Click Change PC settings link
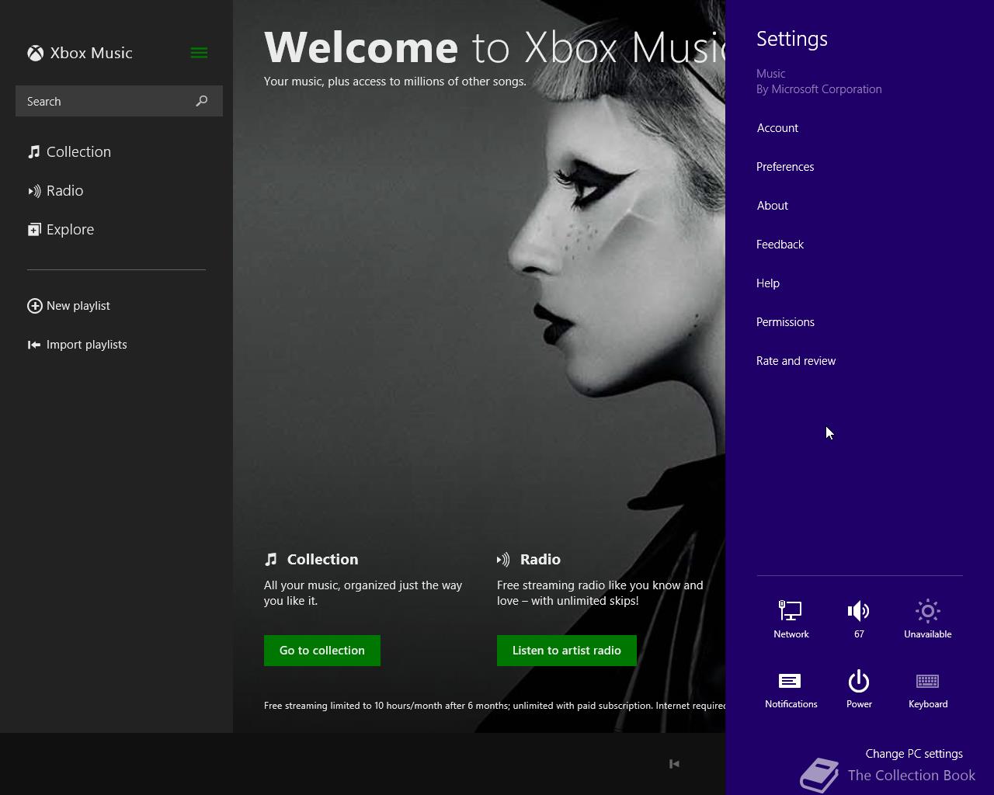This screenshot has width=994, height=795. [x=914, y=754]
